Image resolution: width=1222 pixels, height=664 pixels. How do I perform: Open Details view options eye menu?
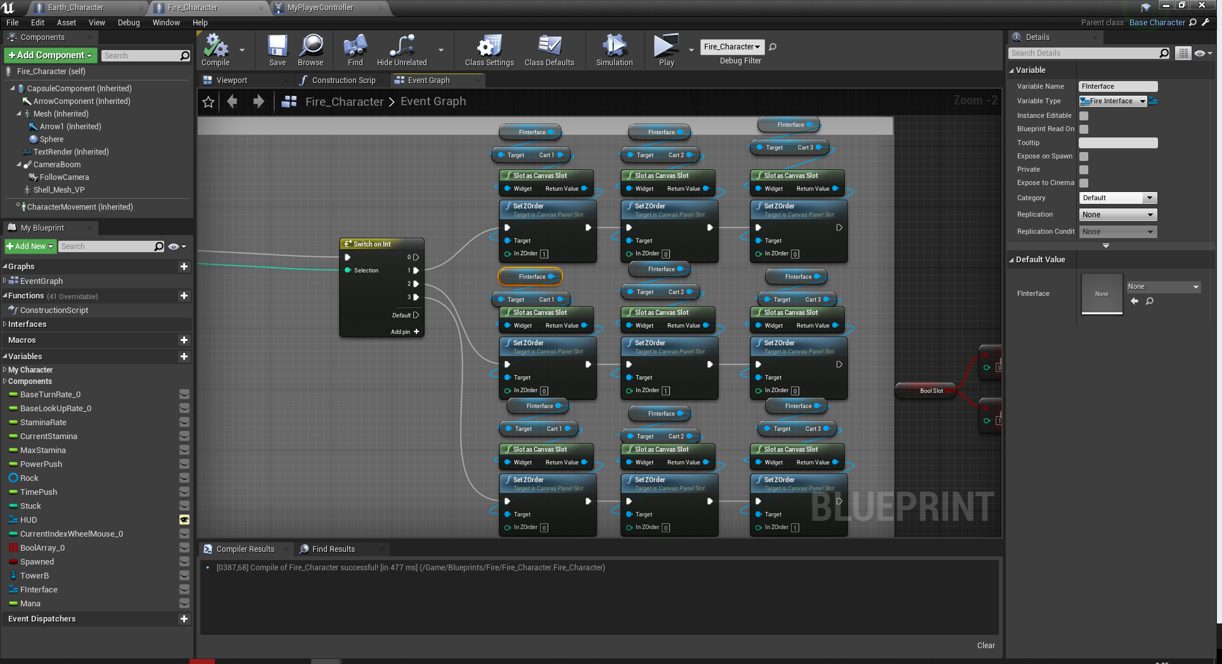(1203, 53)
